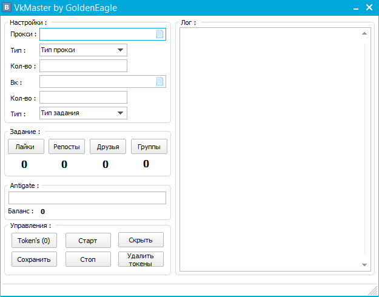Click the Кол-во field under Вк
This screenshot has height=297, width=379.
click(83, 97)
